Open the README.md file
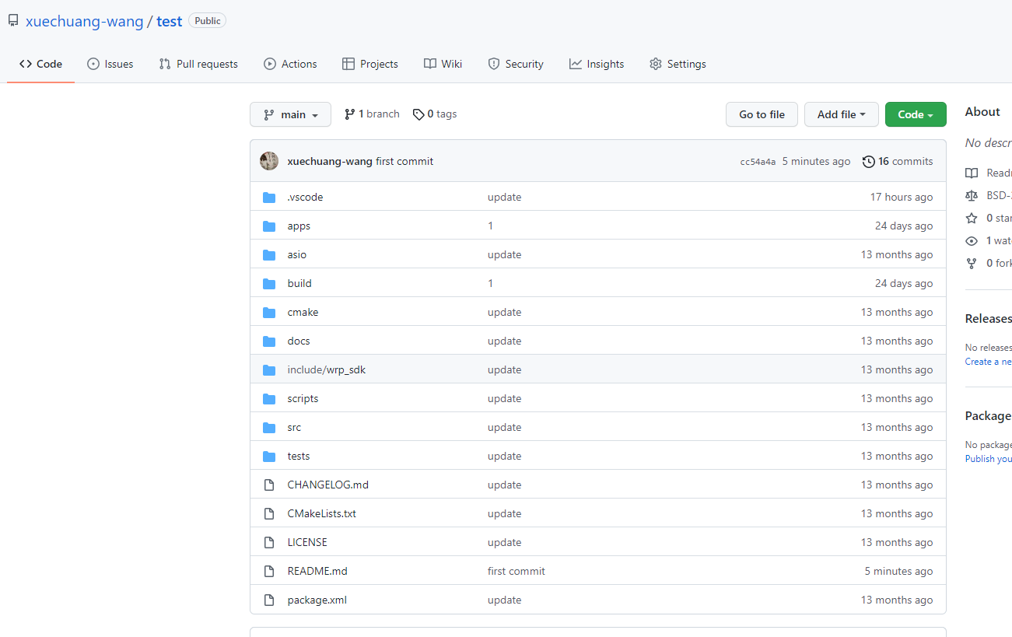The height and width of the screenshot is (637, 1012). click(x=317, y=572)
